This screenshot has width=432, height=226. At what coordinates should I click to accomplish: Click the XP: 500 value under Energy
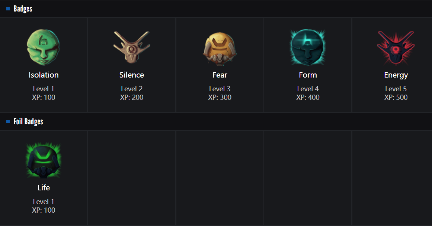pyautogui.click(x=396, y=97)
